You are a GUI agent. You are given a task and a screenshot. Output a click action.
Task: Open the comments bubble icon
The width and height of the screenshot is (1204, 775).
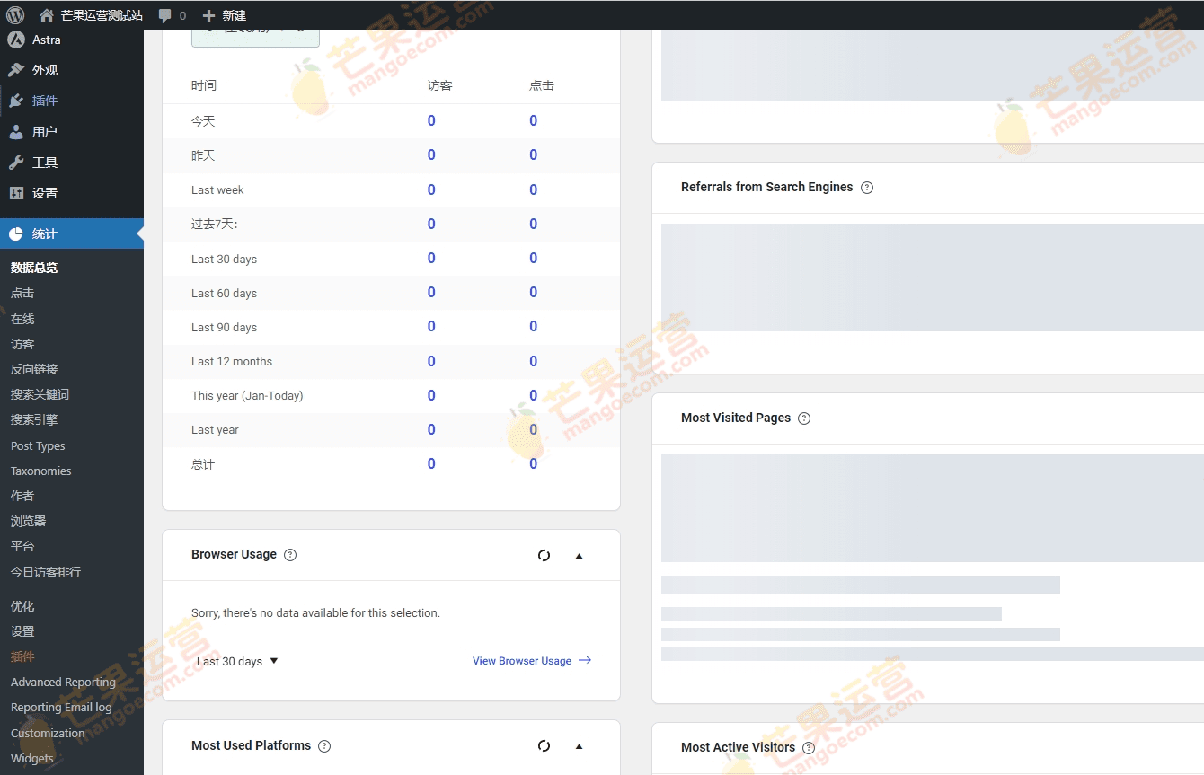click(x=164, y=15)
